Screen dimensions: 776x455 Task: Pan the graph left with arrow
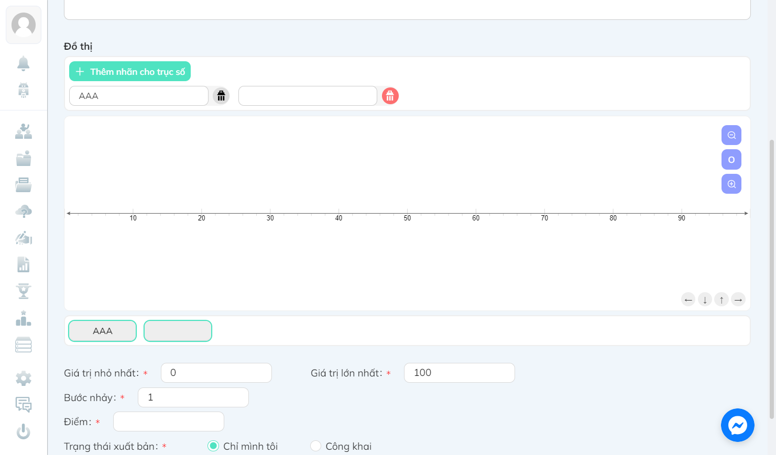688,299
